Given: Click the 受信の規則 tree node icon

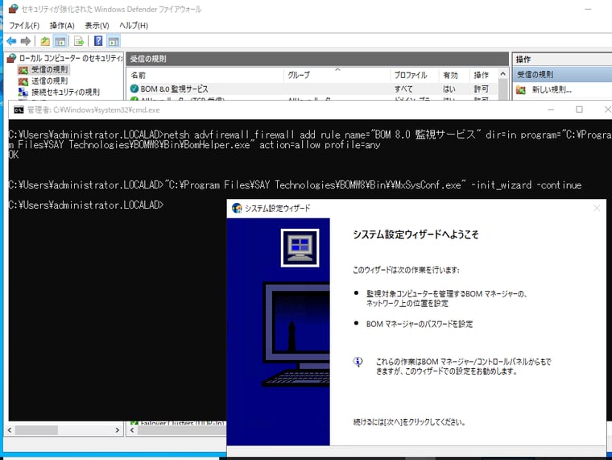Looking at the screenshot, I should [x=23, y=70].
